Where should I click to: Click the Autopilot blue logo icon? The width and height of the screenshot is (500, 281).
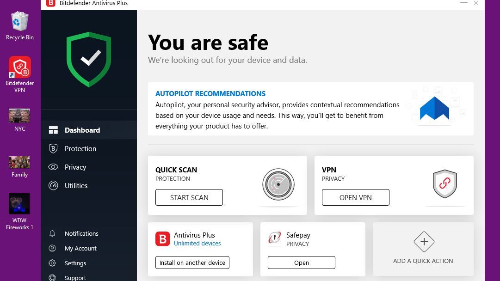tap(434, 109)
